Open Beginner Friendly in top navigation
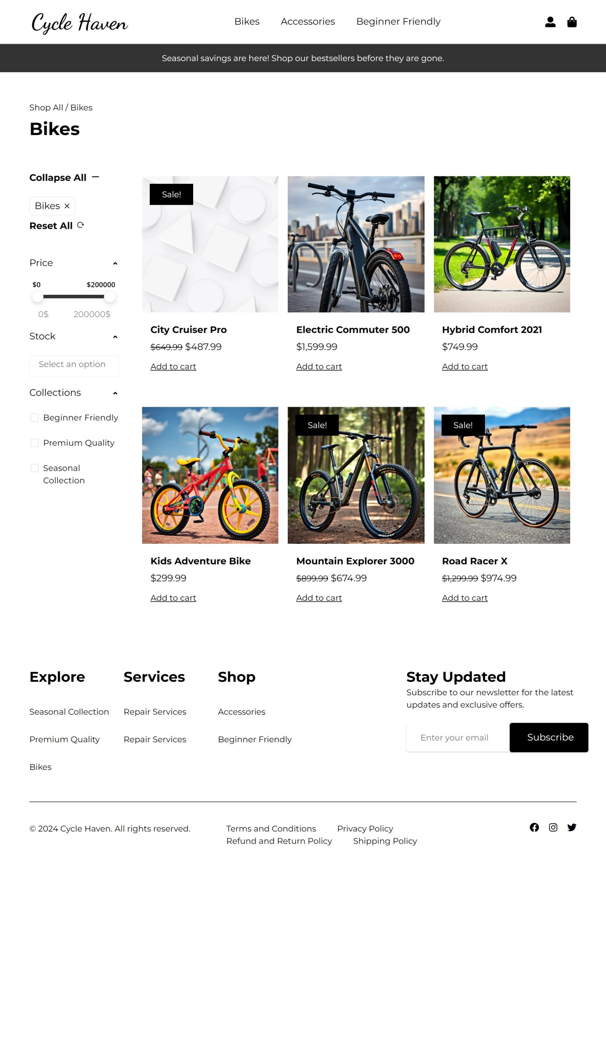Viewport: 606px width, 1057px height. click(398, 21)
